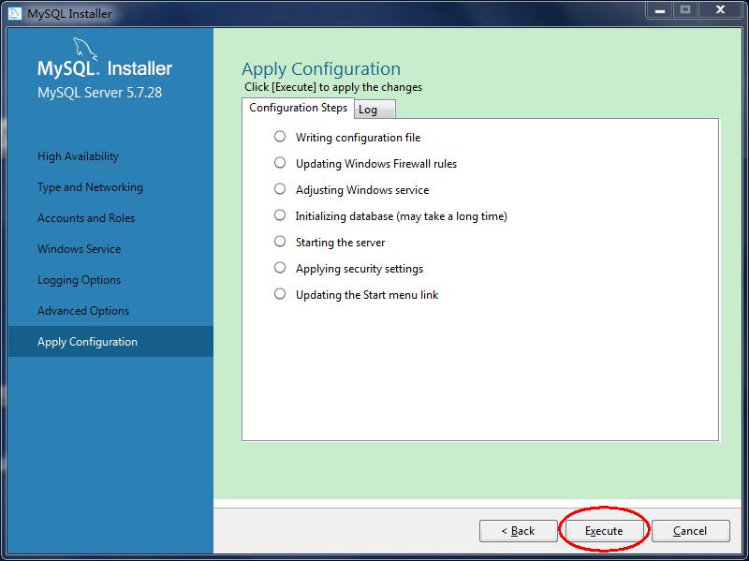Click 'Click [Execute] to apply the changes' text

[333, 87]
